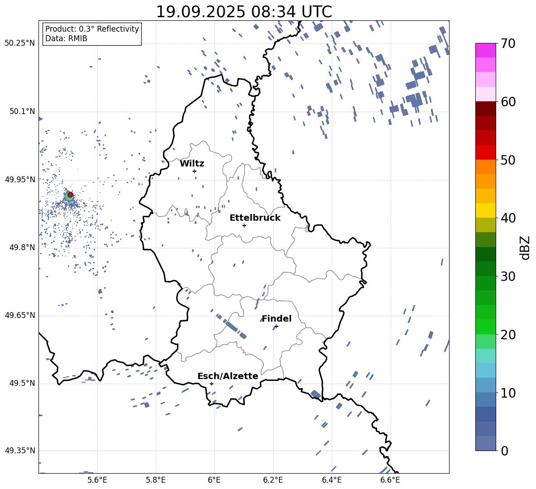
Task: Click the Data: RMIB text
Action: coord(66,38)
